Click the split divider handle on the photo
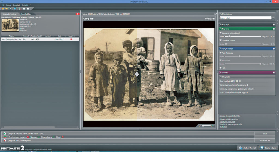This screenshot has height=152, width=279. click(137, 74)
